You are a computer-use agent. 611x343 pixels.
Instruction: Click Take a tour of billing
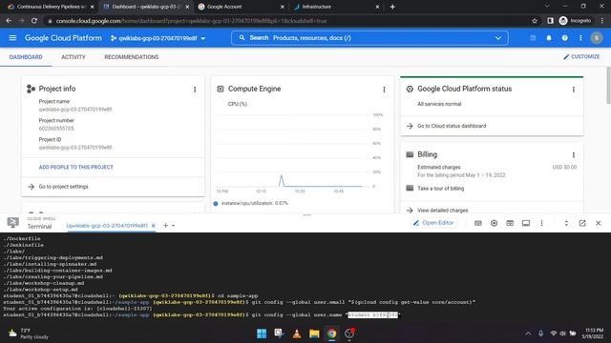click(441, 189)
